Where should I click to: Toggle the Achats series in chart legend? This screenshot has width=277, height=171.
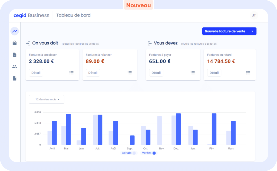(129, 153)
